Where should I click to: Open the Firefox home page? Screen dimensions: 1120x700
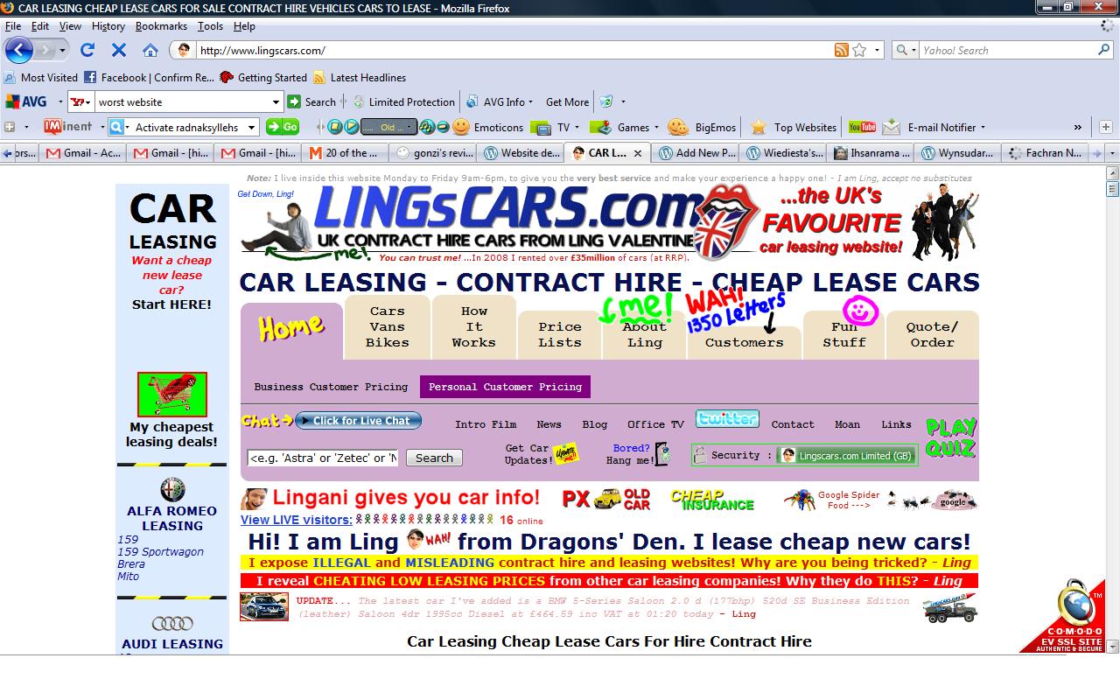click(x=150, y=50)
